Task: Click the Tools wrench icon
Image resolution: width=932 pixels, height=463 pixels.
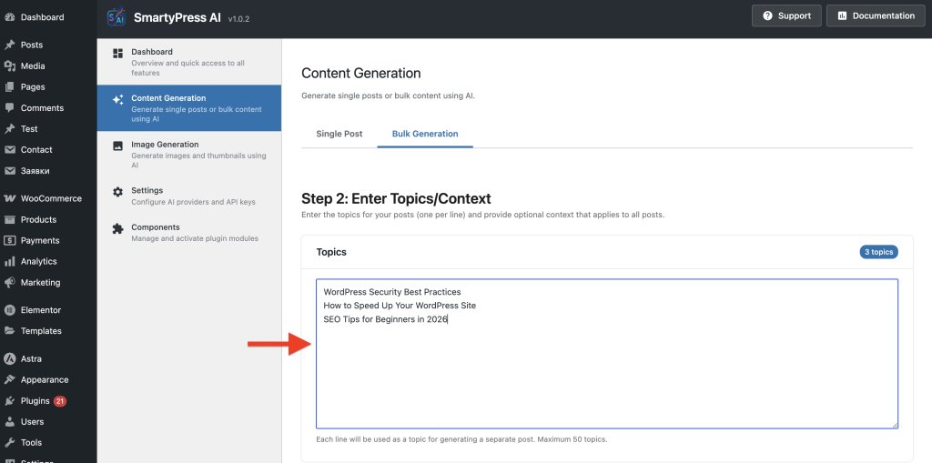Action: (9, 443)
